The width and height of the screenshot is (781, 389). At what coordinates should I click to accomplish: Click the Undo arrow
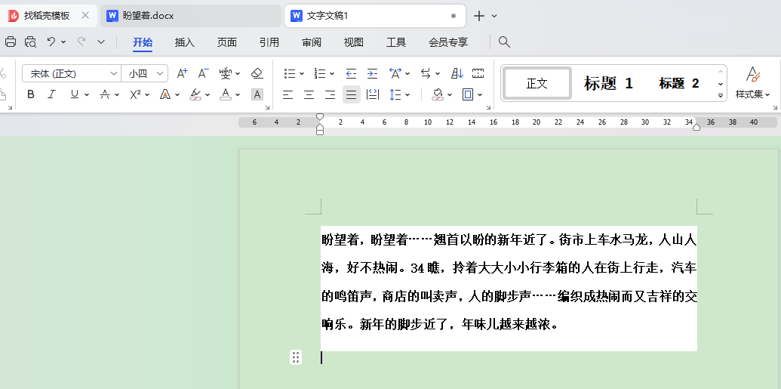pyautogui.click(x=51, y=42)
